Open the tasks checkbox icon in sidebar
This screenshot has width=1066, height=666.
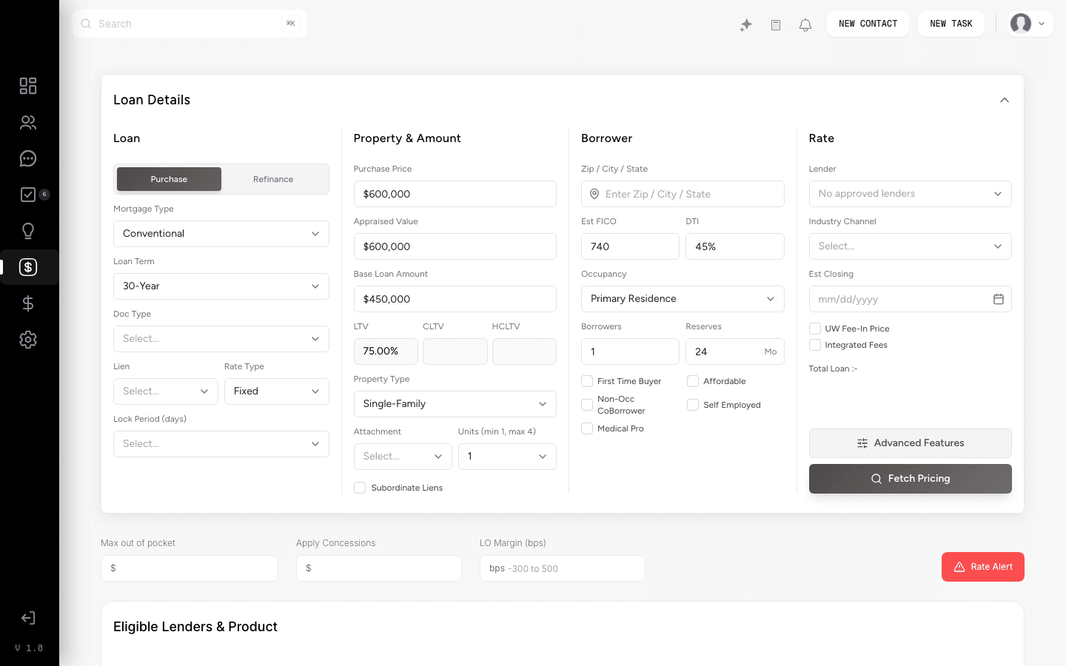click(28, 195)
